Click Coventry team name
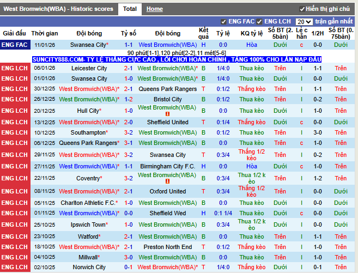This screenshot has height=273, width=358. tap(89, 178)
